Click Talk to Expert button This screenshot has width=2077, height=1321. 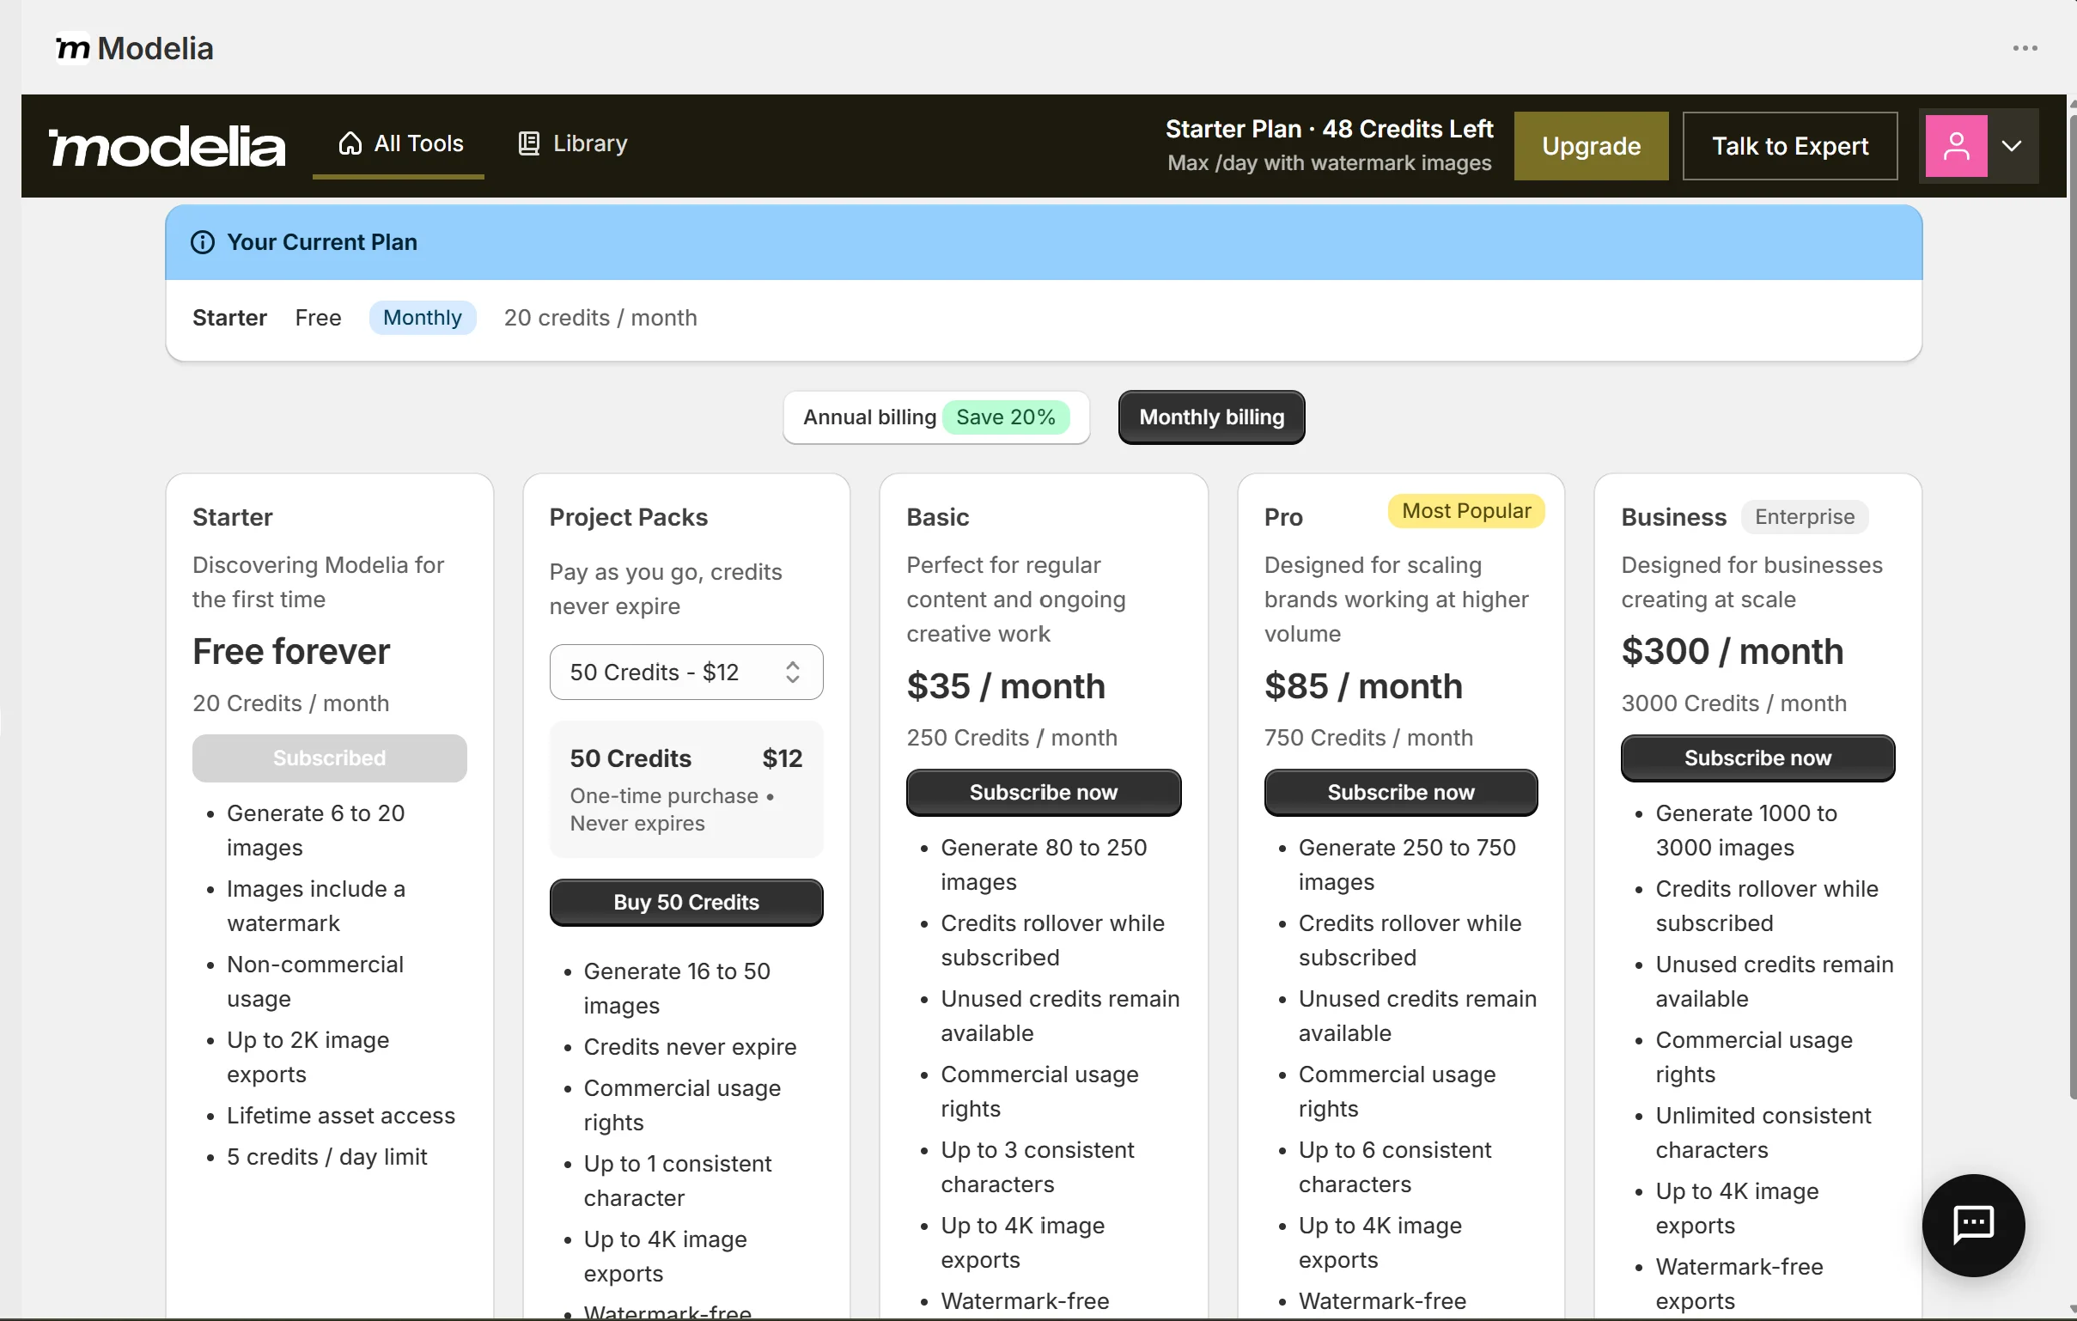[x=1790, y=146]
